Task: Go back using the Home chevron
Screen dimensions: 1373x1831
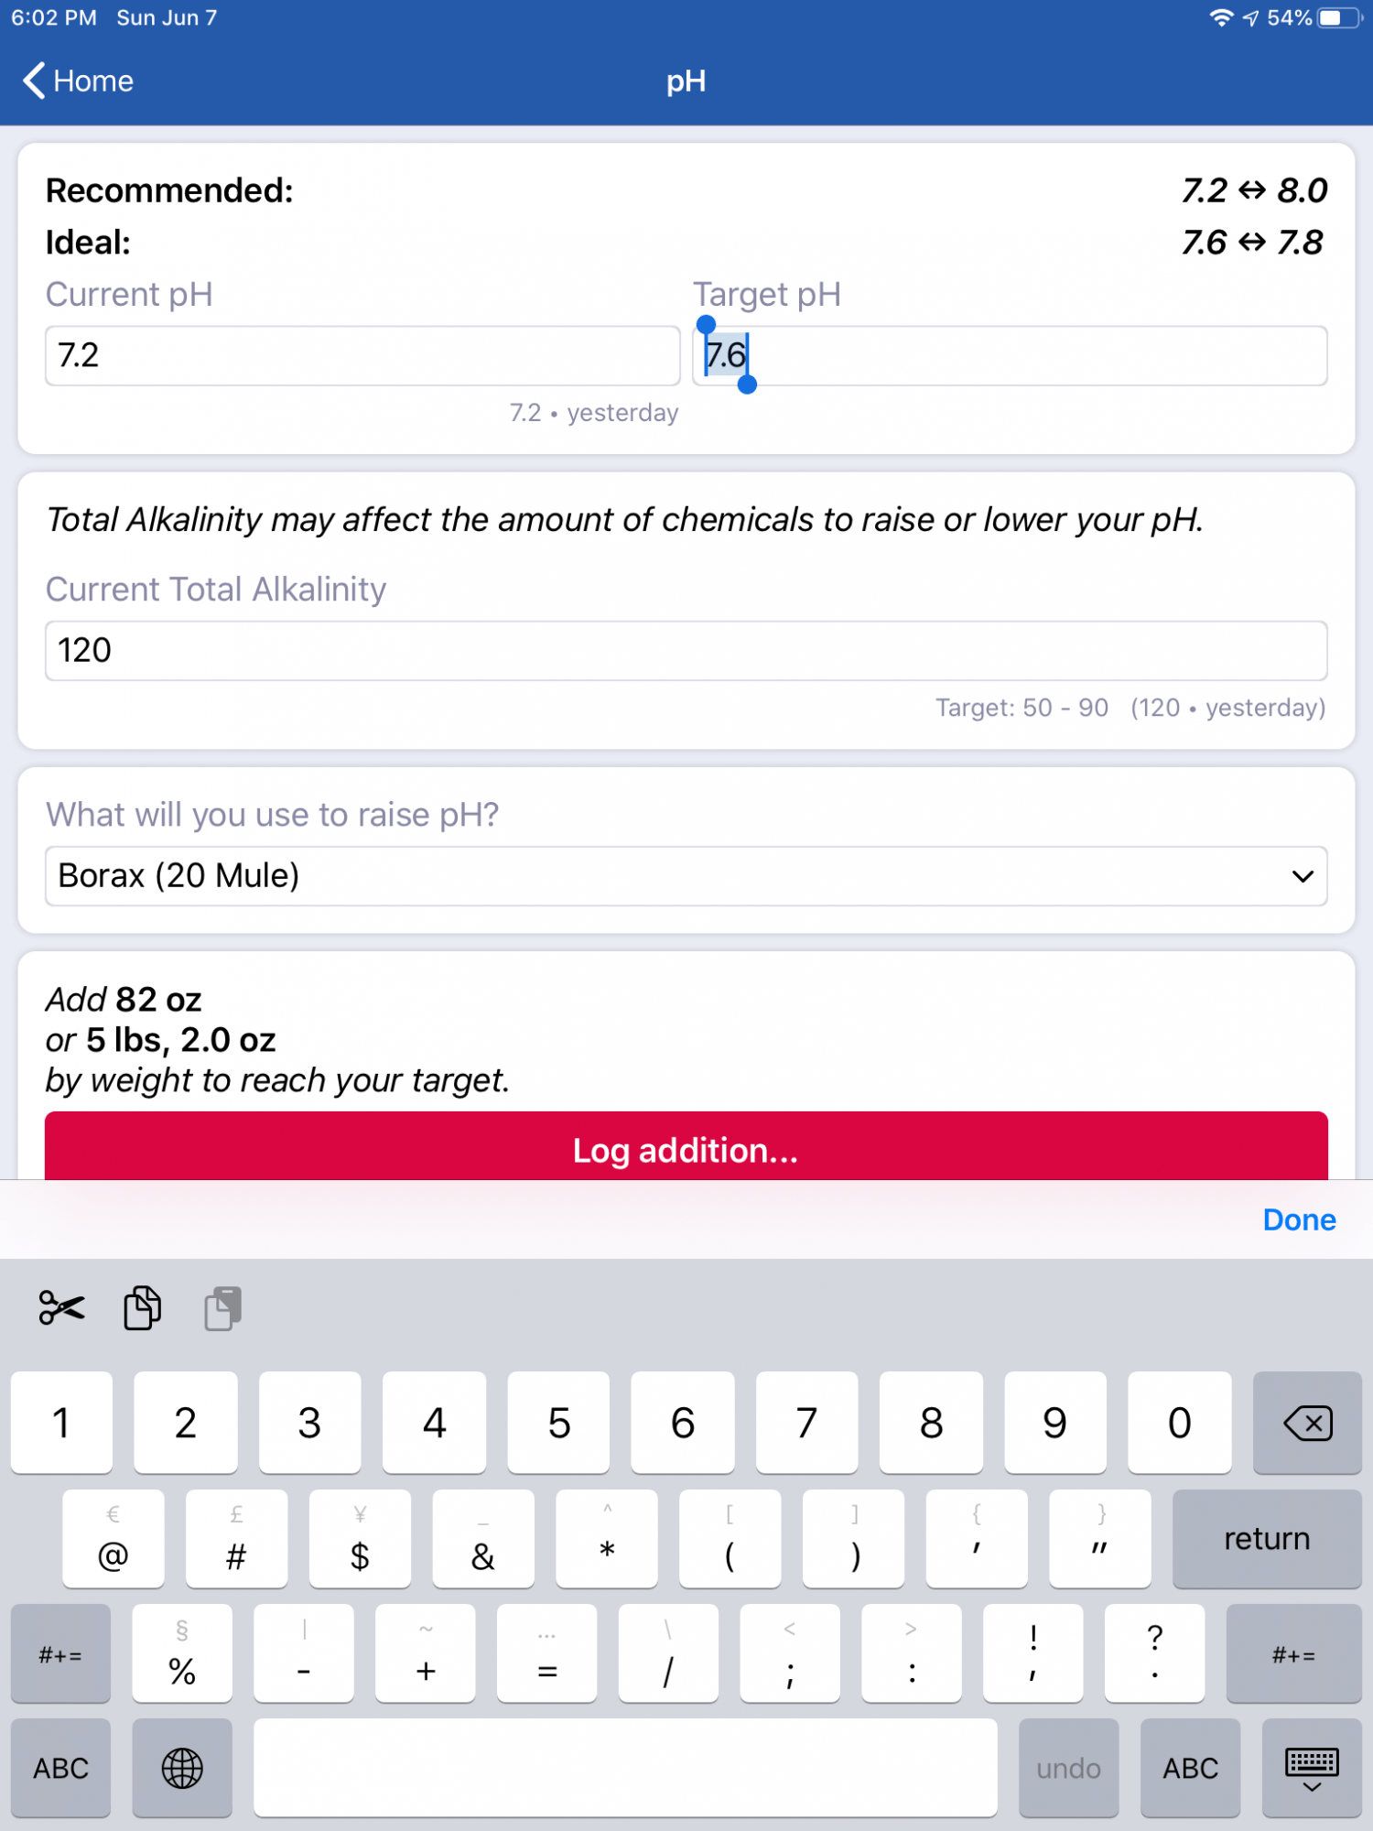Action: pos(78,81)
